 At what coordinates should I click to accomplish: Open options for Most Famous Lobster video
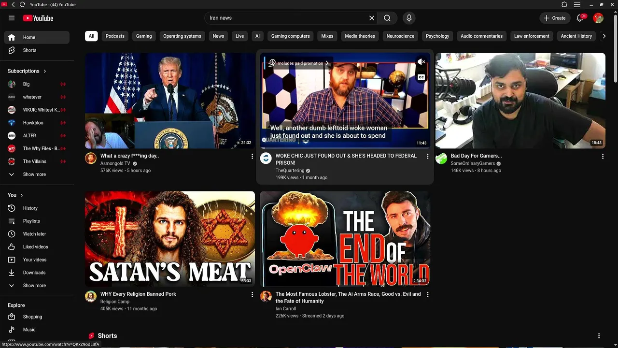point(427,294)
